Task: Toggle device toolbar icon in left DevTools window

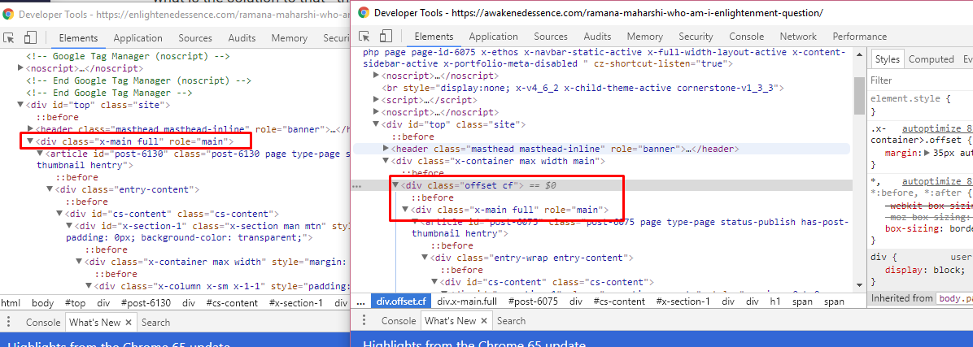Action: click(29, 37)
